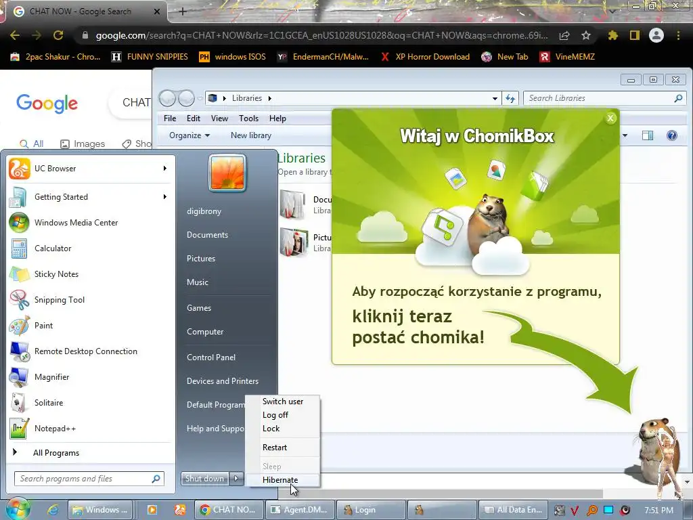The height and width of the screenshot is (520, 693).
Task: Open digibrony personal folder link
Action: pos(204,211)
